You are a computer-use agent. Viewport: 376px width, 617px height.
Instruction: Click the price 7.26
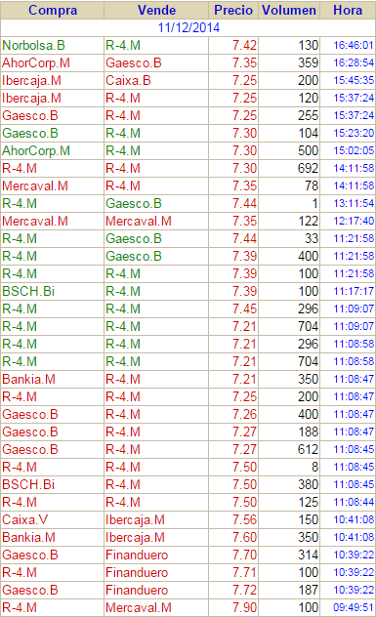(x=244, y=414)
